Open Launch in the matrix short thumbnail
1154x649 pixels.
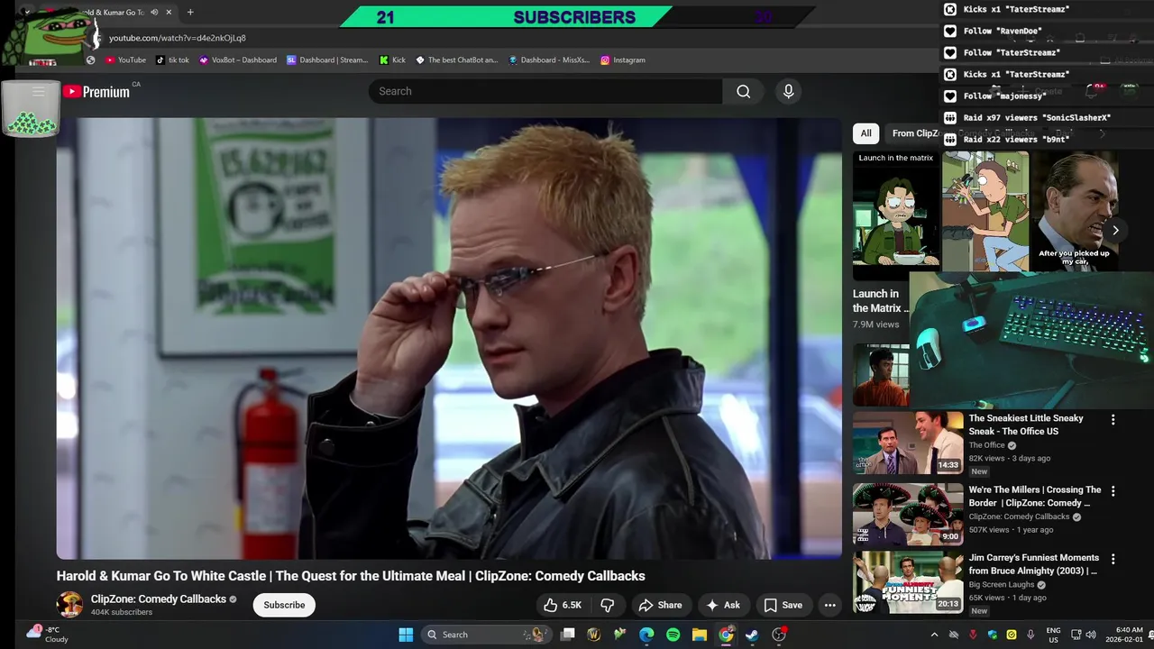click(x=895, y=215)
